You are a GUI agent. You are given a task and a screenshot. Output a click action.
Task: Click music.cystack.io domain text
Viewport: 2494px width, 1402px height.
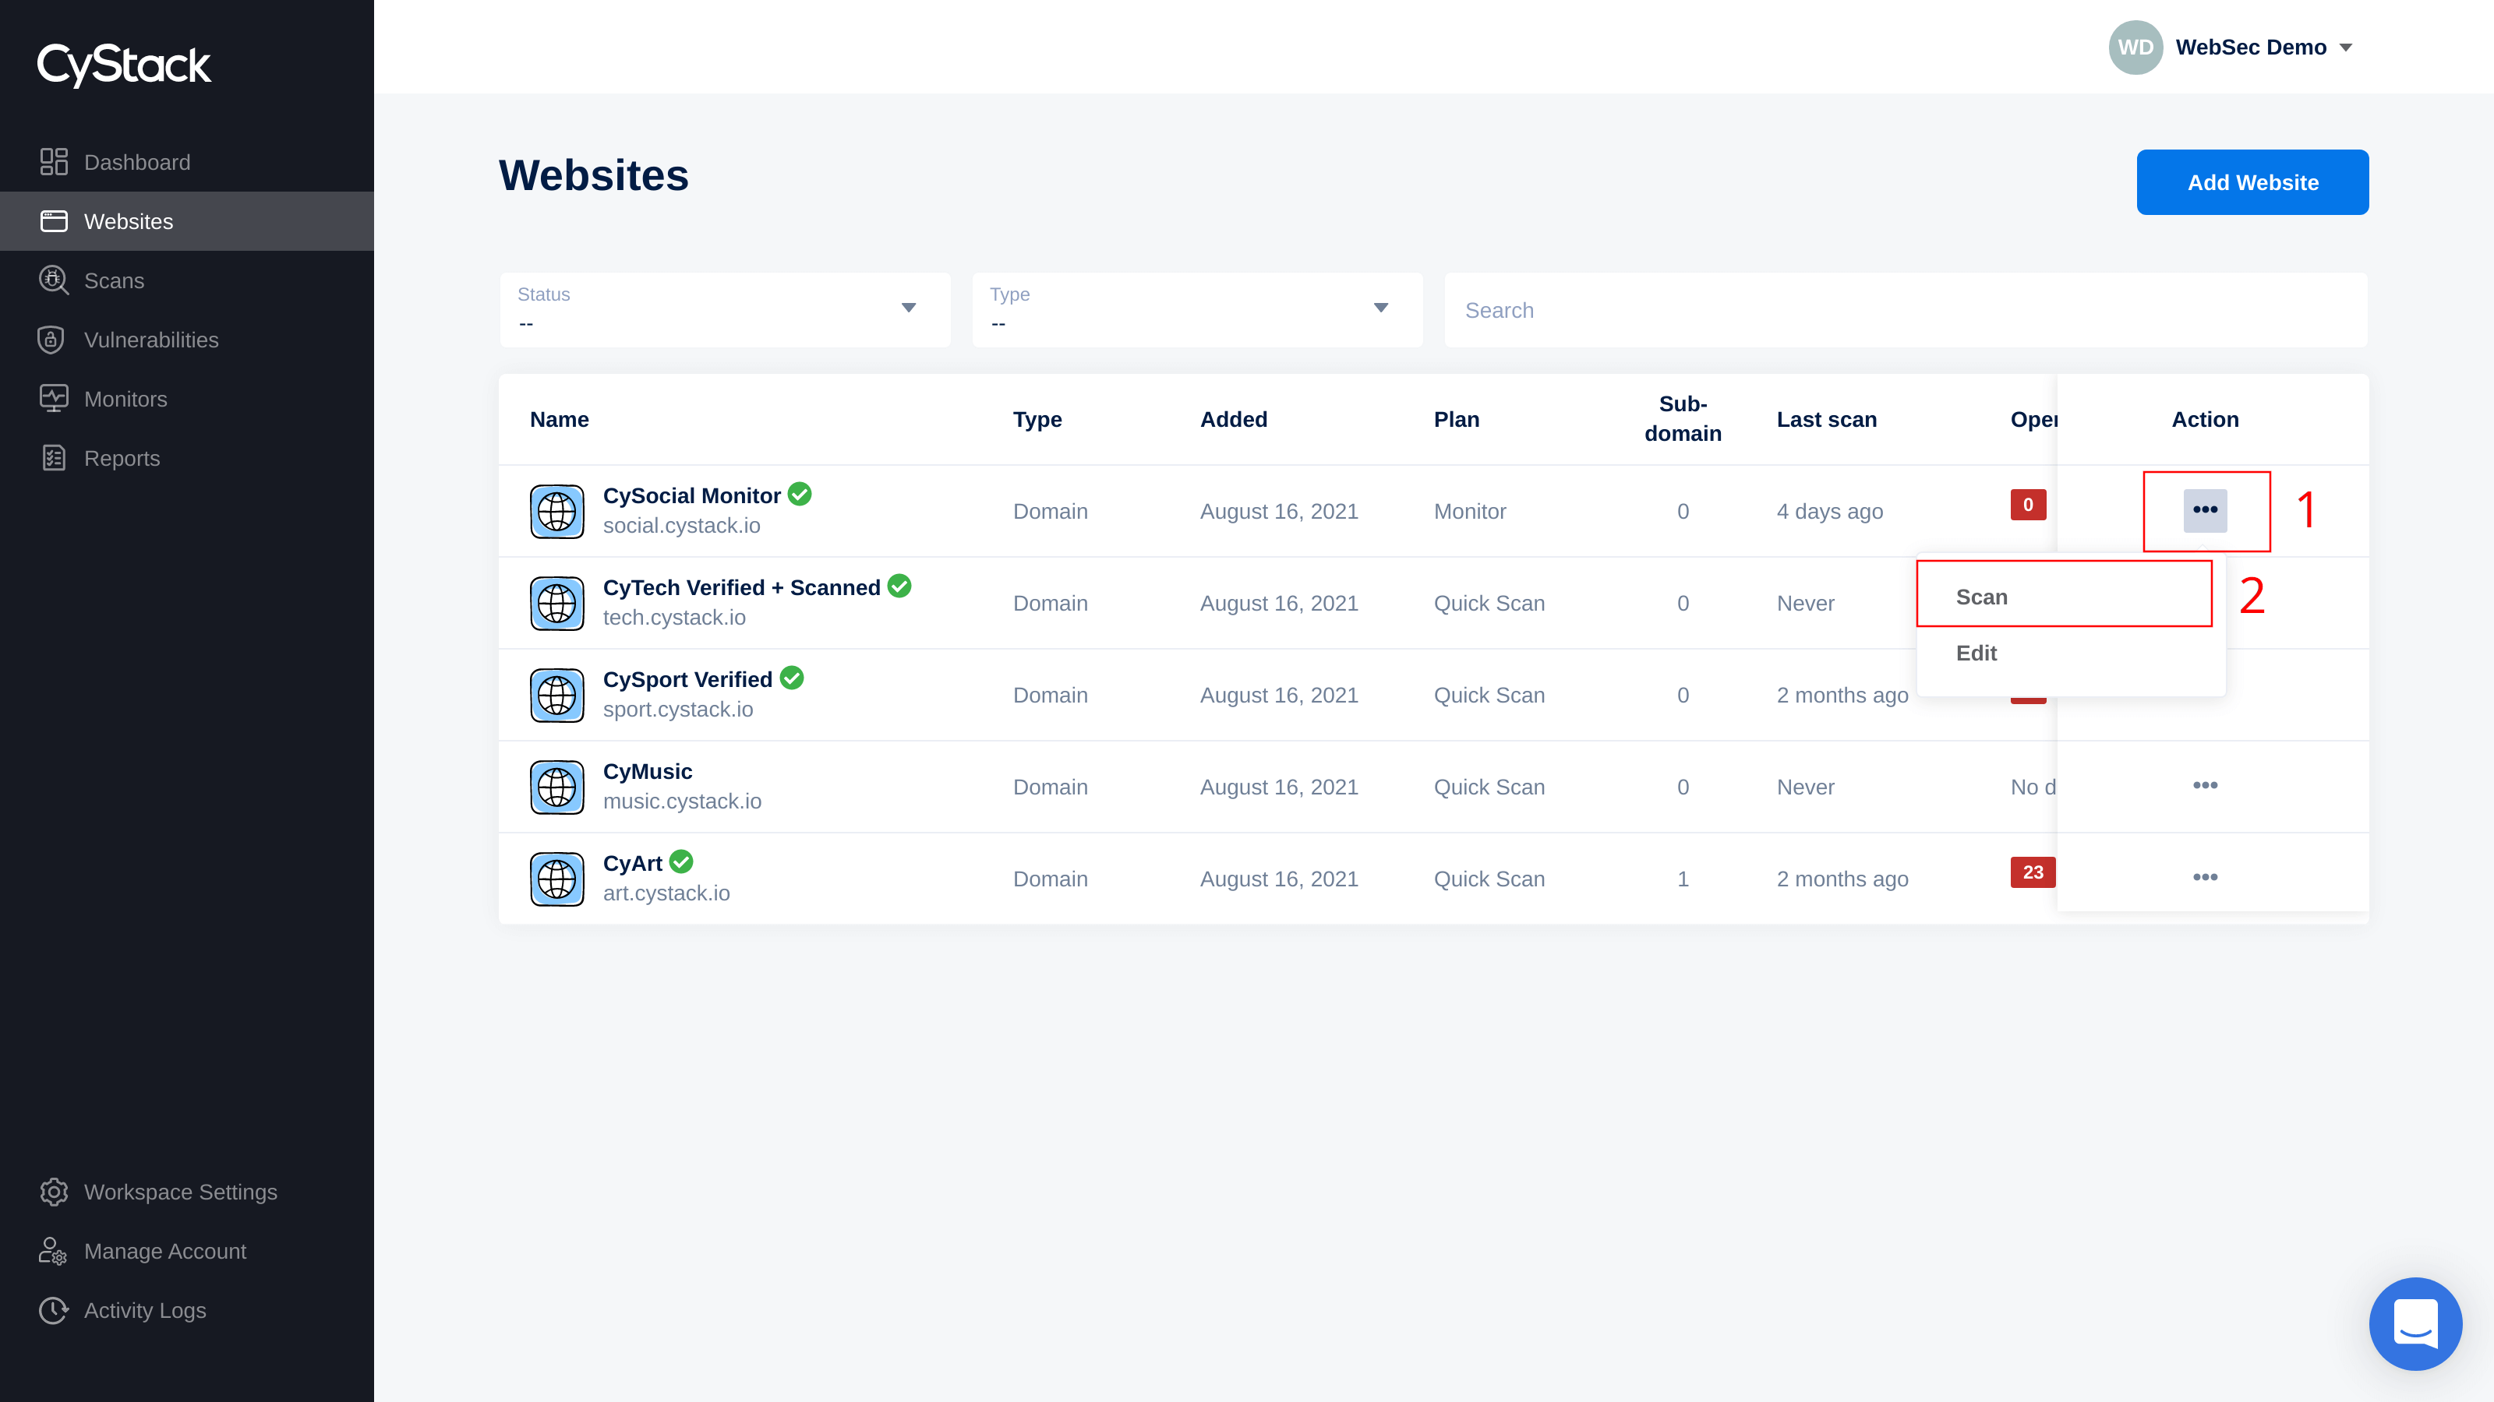tap(682, 801)
